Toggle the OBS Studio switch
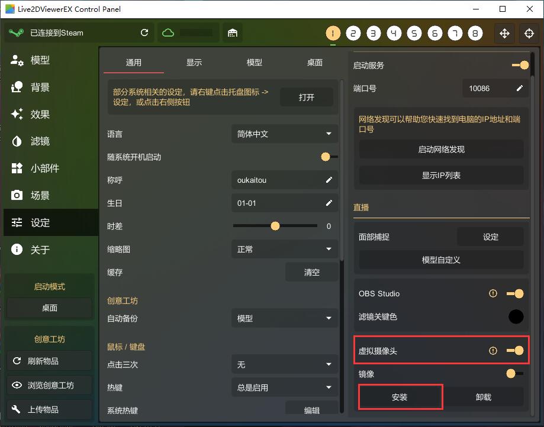 (515, 293)
